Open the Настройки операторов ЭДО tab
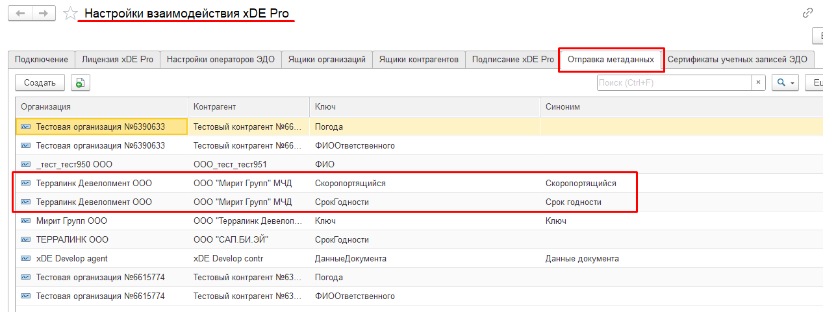Image resolution: width=823 pixels, height=312 pixels. tap(221, 59)
